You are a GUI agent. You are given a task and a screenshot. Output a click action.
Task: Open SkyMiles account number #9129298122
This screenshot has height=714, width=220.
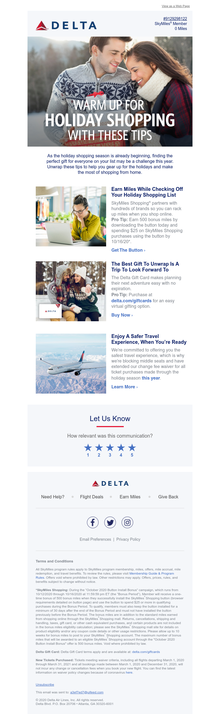click(175, 19)
